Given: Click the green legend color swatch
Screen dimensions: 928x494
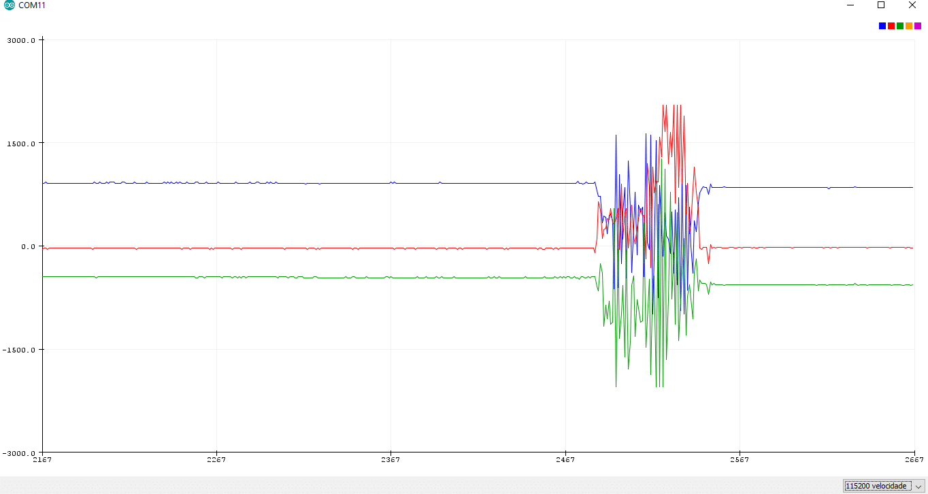Looking at the screenshot, I should click(x=900, y=26).
